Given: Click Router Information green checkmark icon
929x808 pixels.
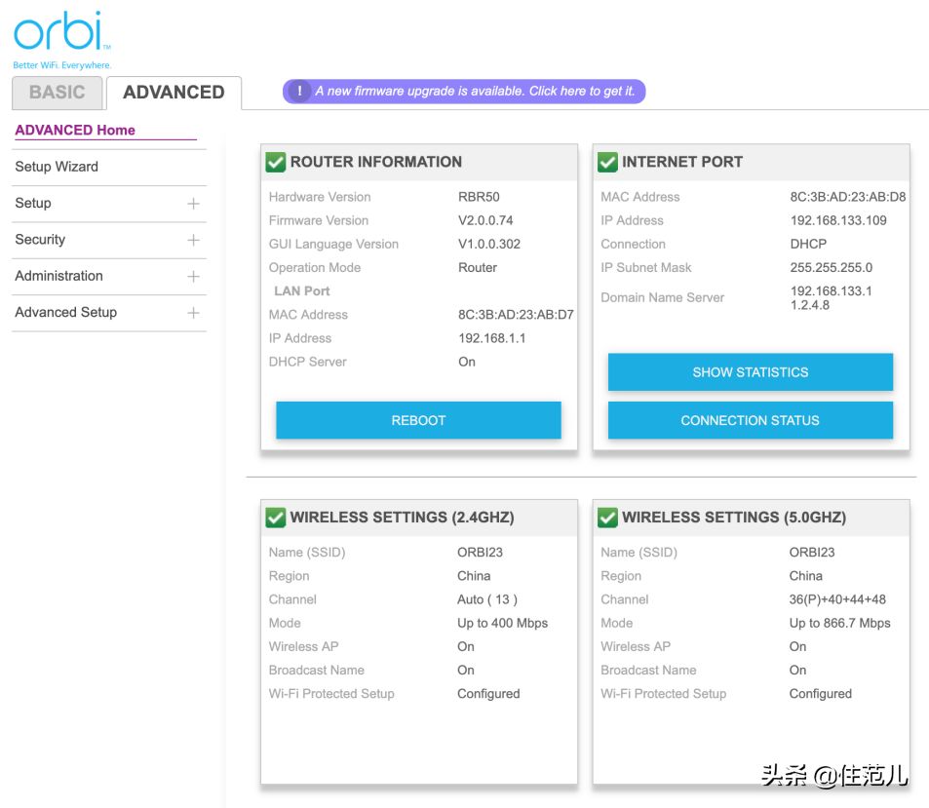Looking at the screenshot, I should tap(276, 162).
